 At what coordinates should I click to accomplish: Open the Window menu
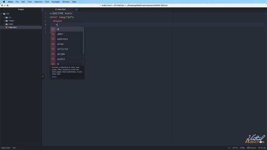pyautogui.click(x=66, y=2)
